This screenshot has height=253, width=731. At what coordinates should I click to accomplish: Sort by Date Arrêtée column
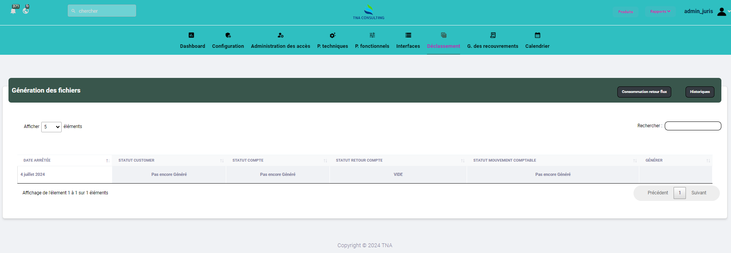tap(65, 160)
